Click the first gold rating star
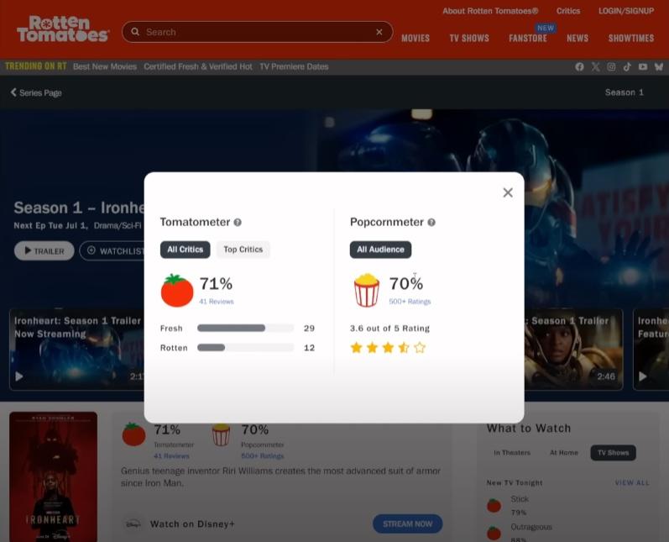669x542 pixels. point(356,348)
